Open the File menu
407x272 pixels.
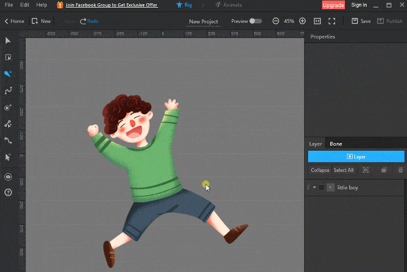click(x=9, y=5)
